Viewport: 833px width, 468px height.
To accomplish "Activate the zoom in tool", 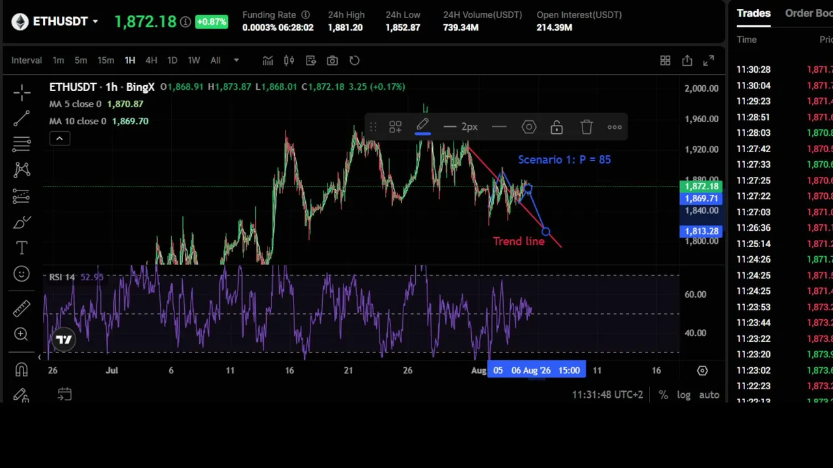I will (x=21, y=334).
